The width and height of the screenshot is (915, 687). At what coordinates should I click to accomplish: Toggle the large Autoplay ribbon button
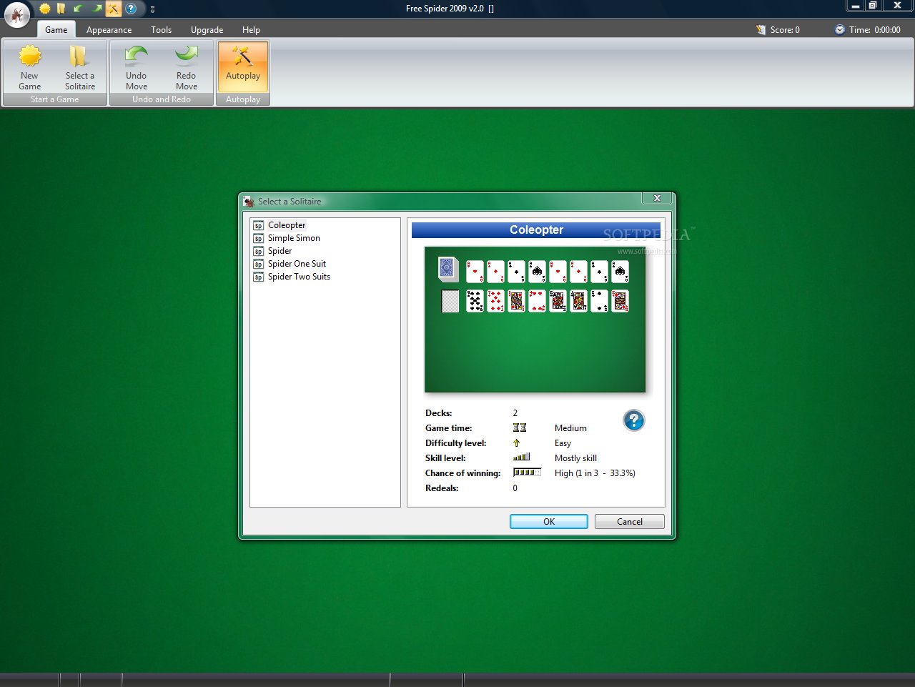click(x=243, y=67)
